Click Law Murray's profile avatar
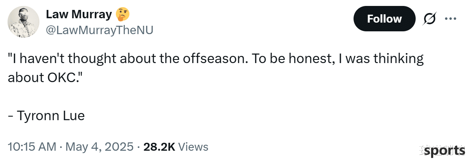This screenshot has height=163, width=471. click(23, 21)
